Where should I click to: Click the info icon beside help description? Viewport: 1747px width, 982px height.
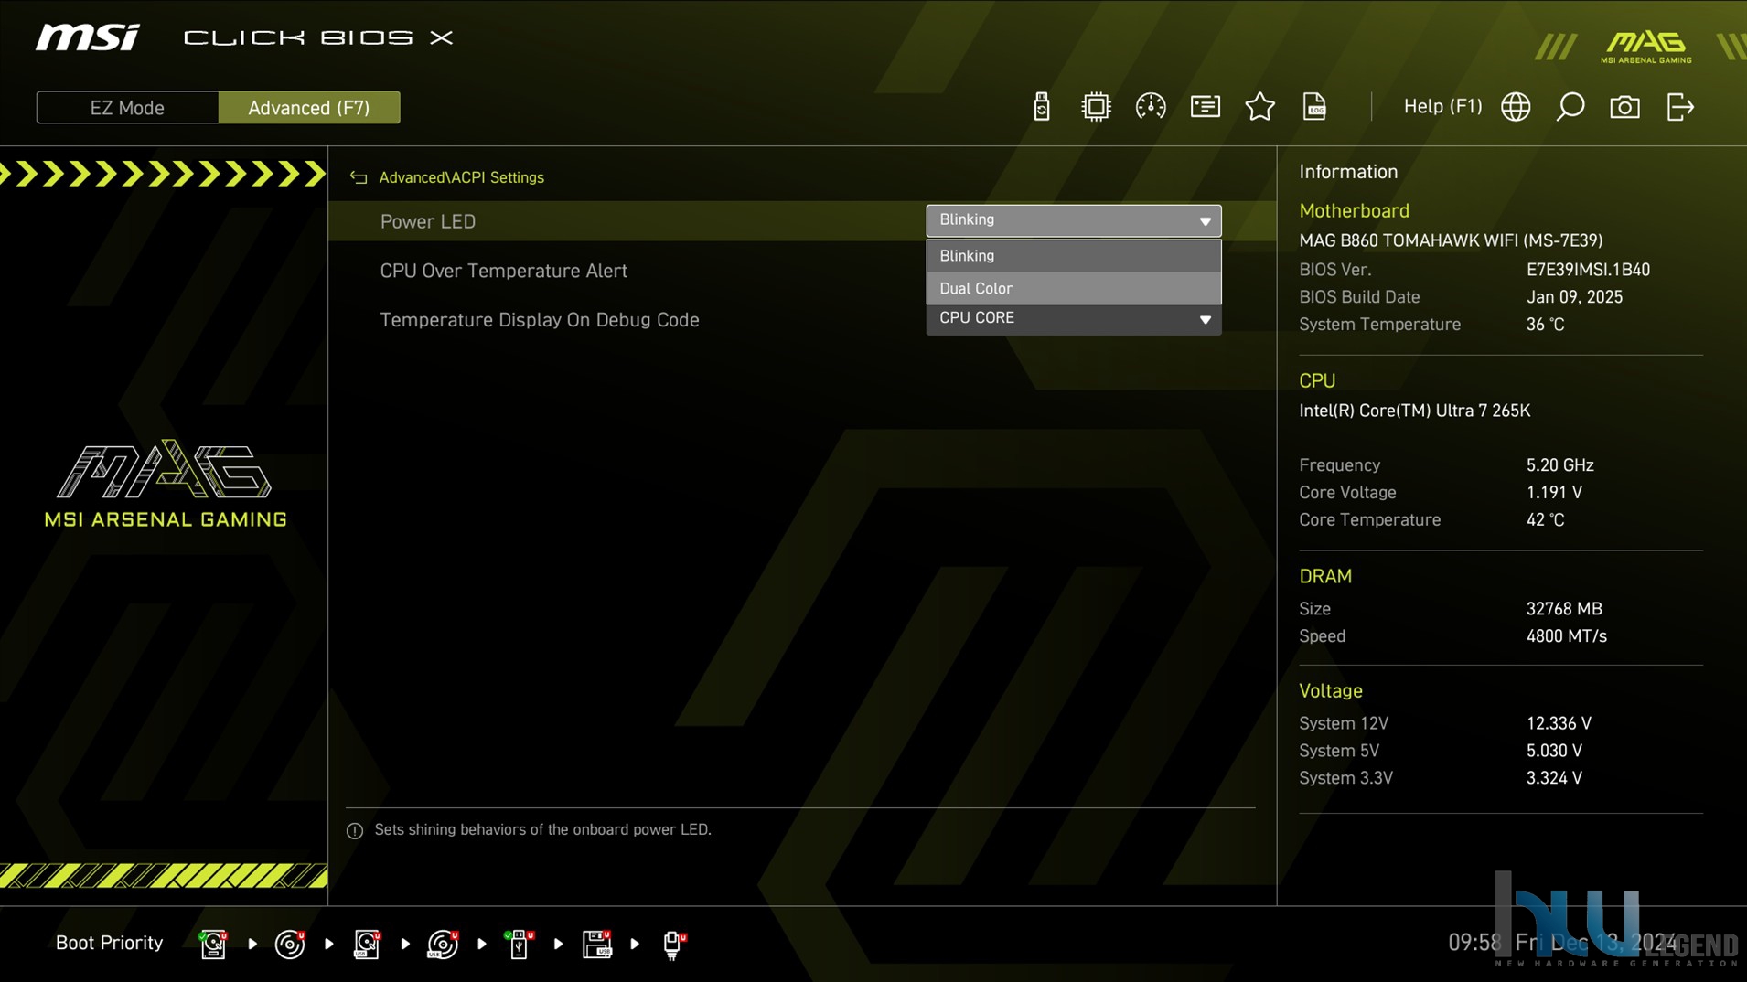[355, 830]
